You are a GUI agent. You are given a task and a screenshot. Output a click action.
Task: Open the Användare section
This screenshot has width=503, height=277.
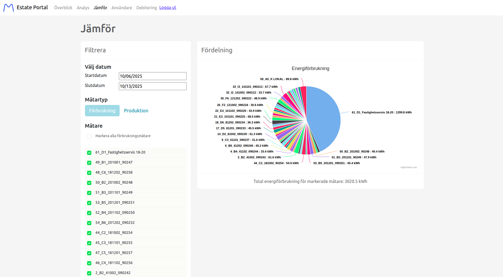(122, 8)
